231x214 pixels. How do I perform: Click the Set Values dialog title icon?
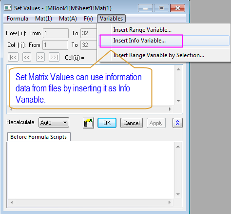(x=8, y=8)
